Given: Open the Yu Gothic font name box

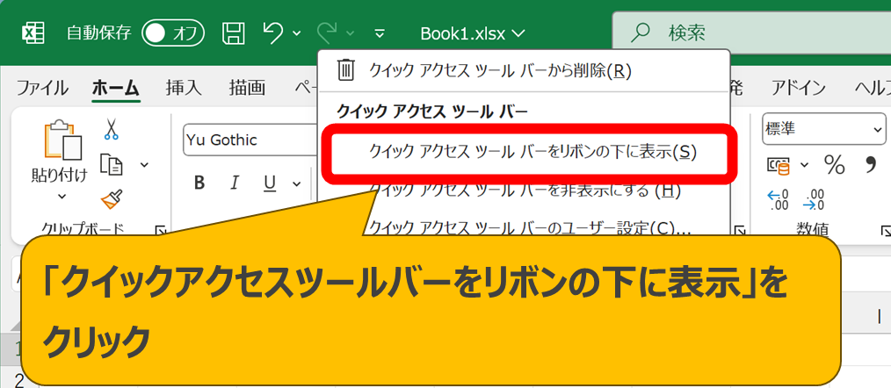Looking at the screenshot, I should point(246,140).
